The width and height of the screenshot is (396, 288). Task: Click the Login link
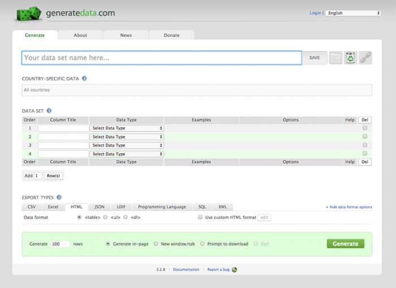coord(315,13)
